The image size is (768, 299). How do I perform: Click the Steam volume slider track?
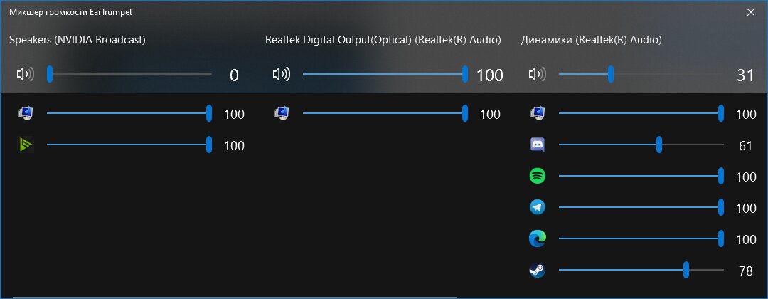(641, 270)
